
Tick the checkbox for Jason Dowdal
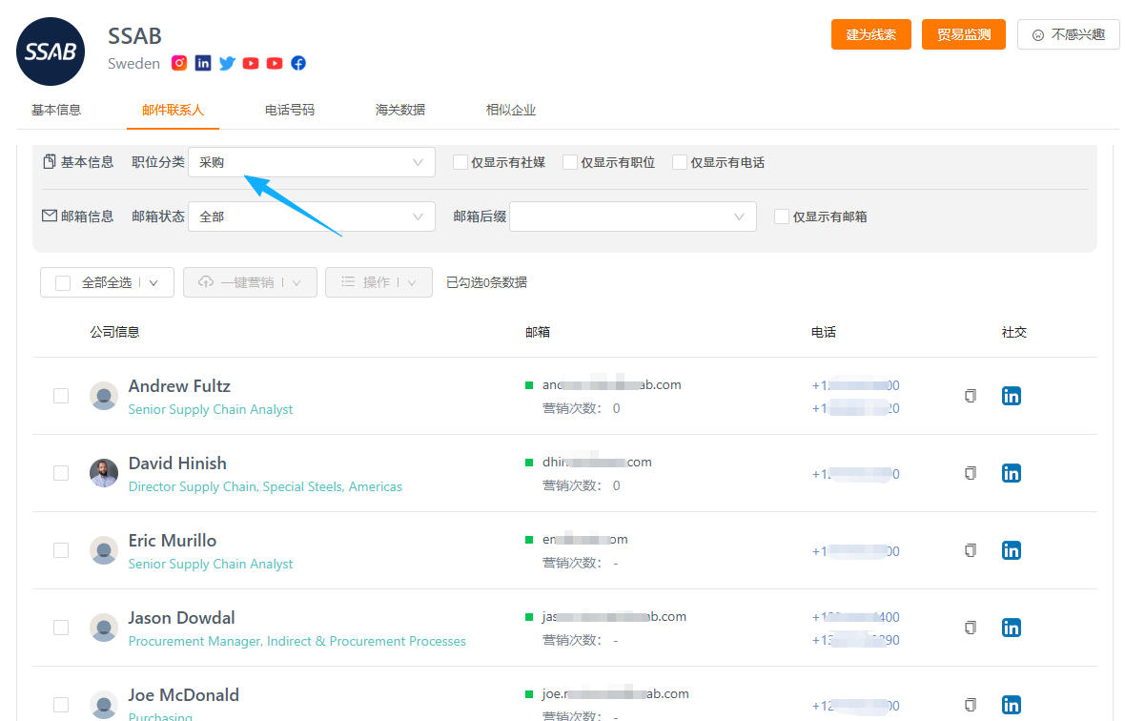[61, 628]
